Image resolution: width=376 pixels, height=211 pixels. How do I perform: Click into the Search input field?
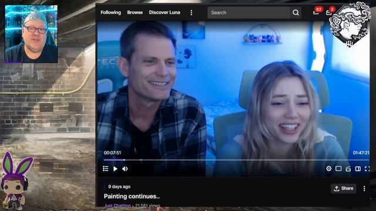tap(249, 13)
